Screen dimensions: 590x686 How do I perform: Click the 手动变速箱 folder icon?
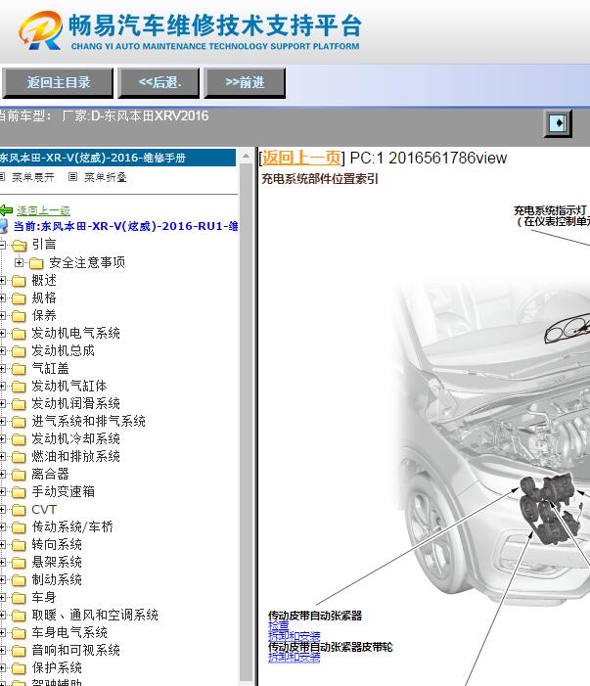point(19,492)
